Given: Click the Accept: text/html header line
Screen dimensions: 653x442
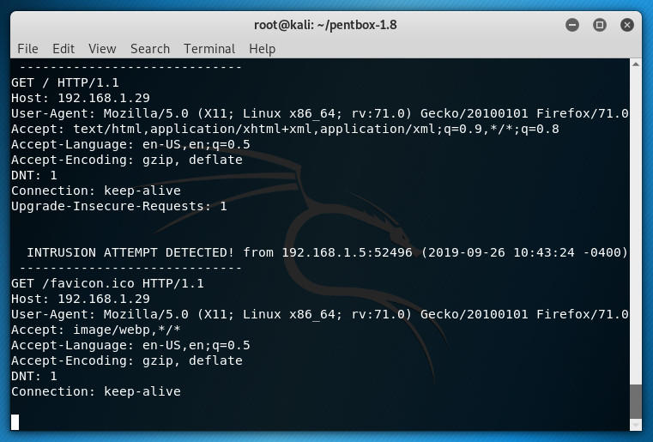Looking at the screenshot, I should pos(285,129).
